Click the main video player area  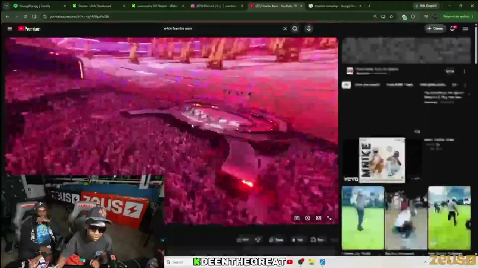click(171, 130)
